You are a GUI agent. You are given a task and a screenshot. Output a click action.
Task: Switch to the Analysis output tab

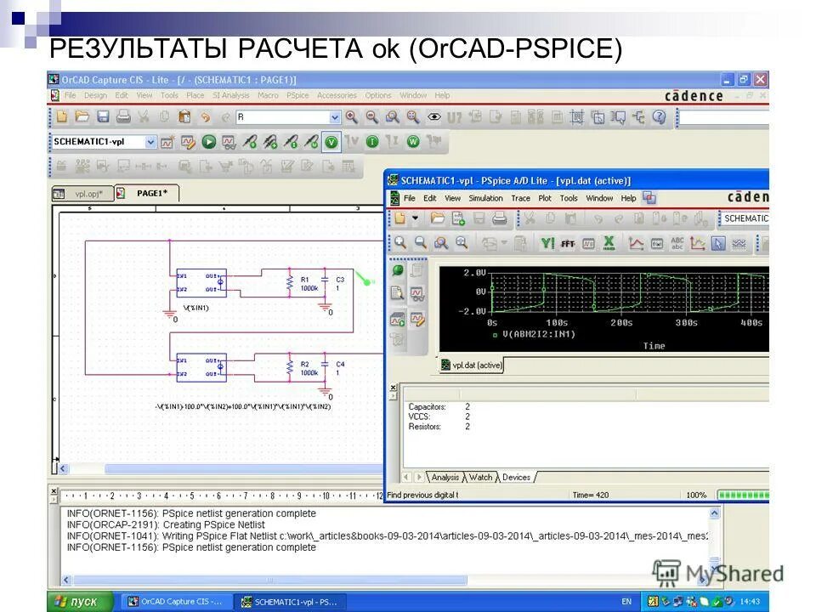point(445,477)
